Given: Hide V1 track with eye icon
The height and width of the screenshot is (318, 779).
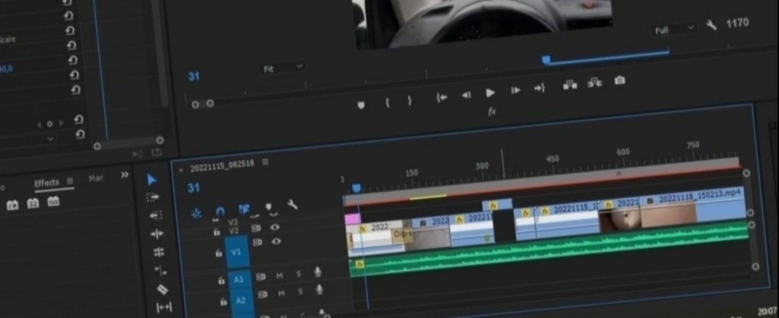Looking at the screenshot, I should click(x=276, y=242).
